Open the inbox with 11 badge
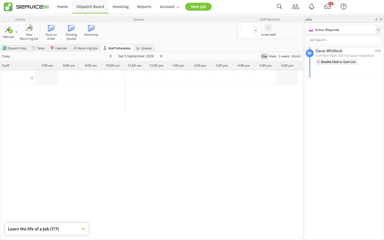 click(x=328, y=6)
